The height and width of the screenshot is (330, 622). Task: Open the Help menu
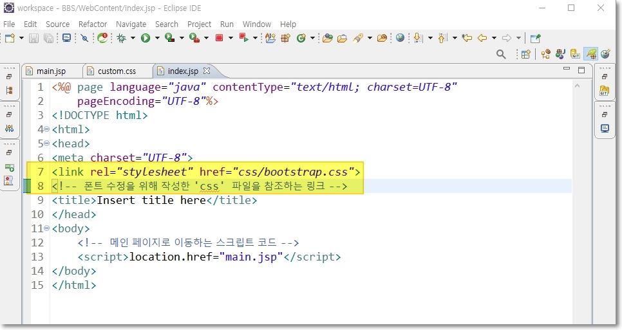[x=288, y=24]
